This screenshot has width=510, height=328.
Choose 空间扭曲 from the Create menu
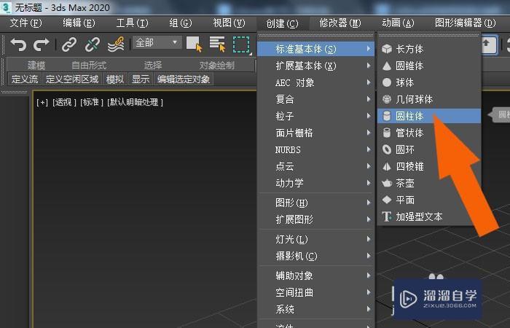pyautogui.click(x=315, y=292)
